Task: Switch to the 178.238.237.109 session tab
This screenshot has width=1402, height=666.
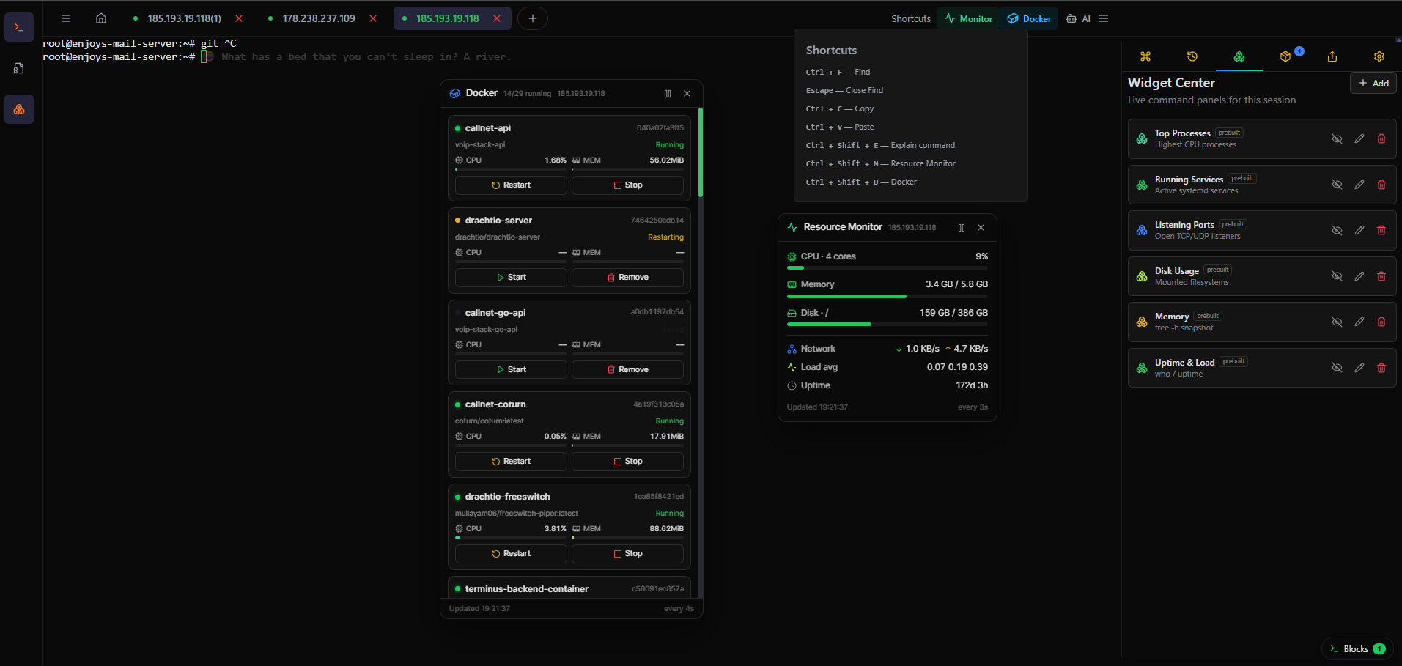Action: pyautogui.click(x=319, y=18)
